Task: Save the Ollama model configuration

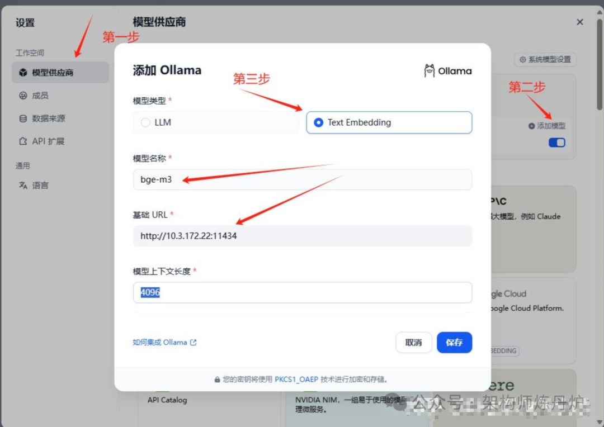Action: tap(454, 342)
